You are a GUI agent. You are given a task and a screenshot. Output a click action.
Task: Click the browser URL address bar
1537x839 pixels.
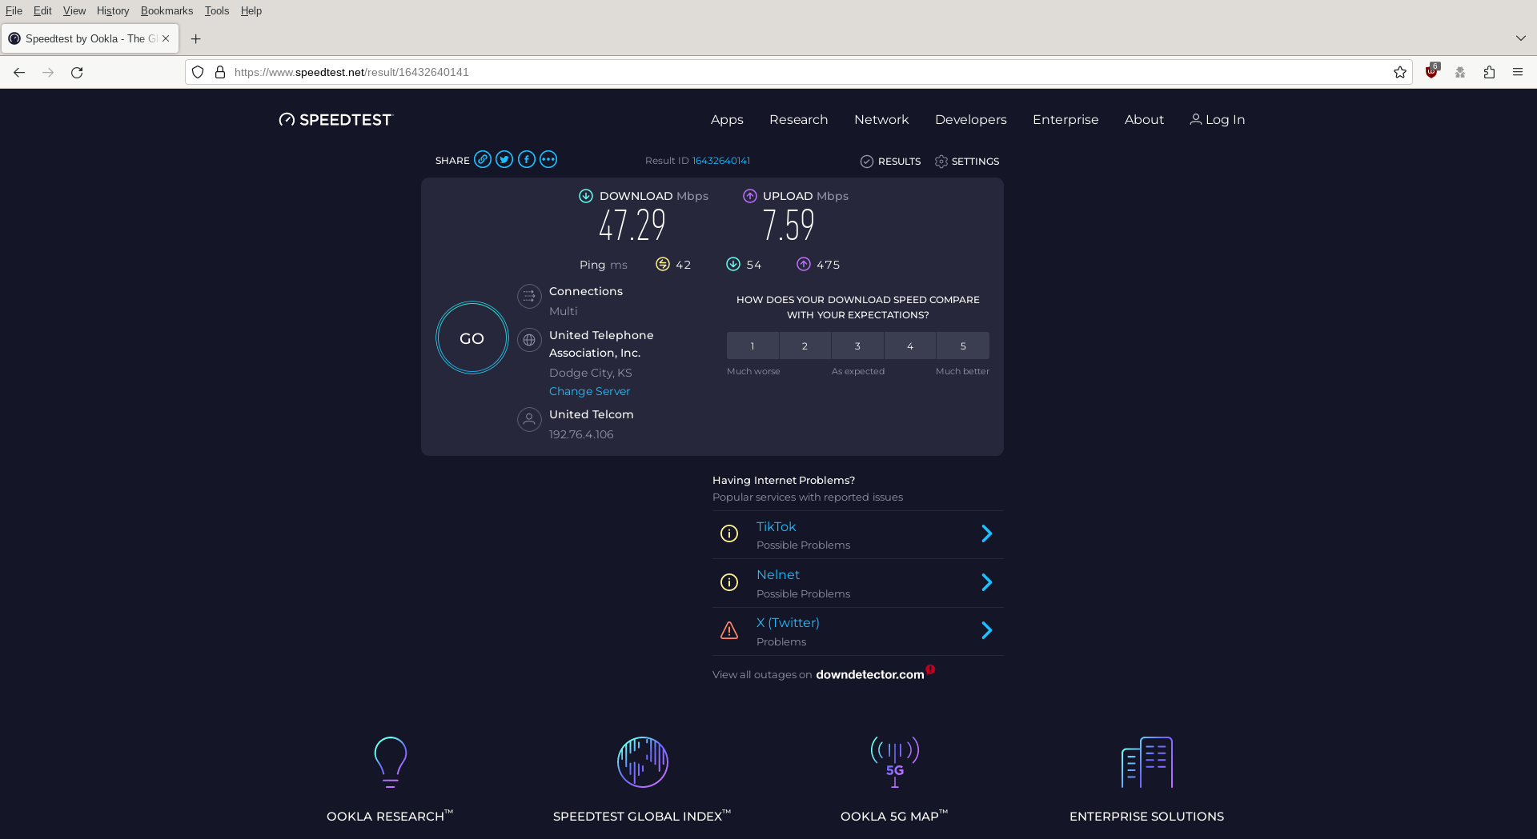tap(801, 72)
